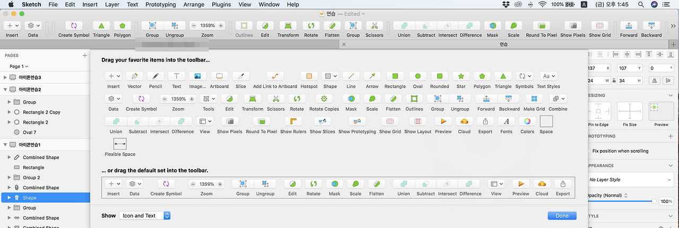The height and width of the screenshot is (228, 679).
Task: Select the Show Prototyping icon
Action: coord(357,121)
